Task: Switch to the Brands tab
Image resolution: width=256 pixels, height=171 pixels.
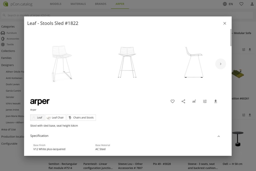Action: 100,4
